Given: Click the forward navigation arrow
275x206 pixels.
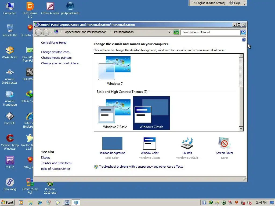Looking at the screenshot, I should [46, 32].
